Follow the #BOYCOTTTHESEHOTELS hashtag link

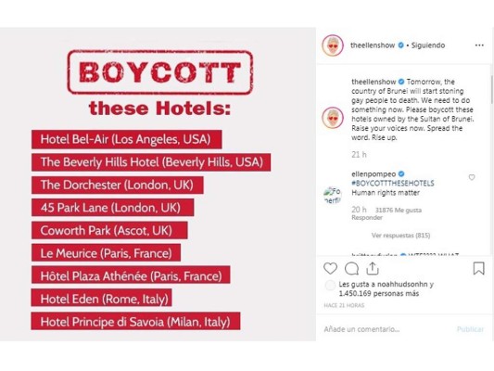coord(393,183)
